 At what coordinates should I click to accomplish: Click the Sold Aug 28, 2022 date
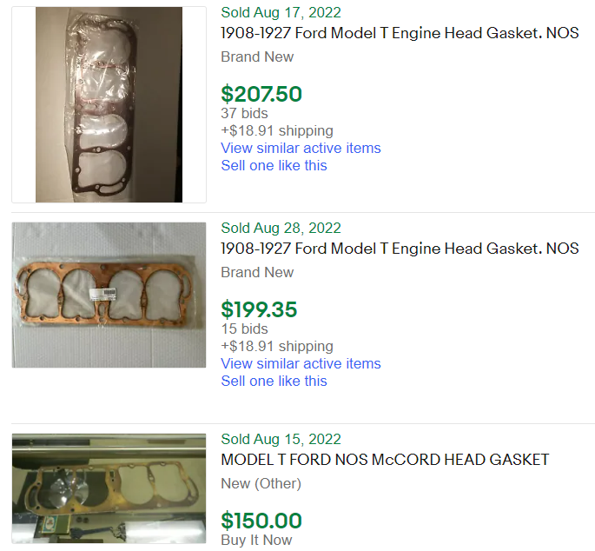(x=281, y=228)
